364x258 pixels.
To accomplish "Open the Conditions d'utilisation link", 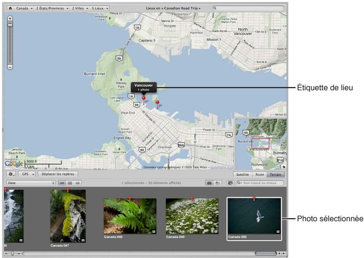I will pos(222,167).
